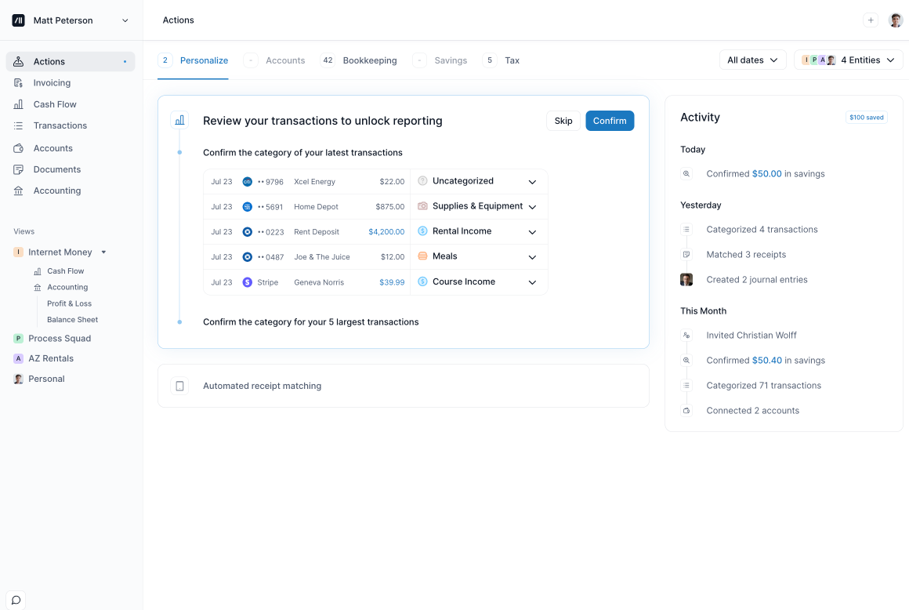Click Matched 3 receipts activity icon
This screenshot has width=909, height=610.
click(686, 255)
